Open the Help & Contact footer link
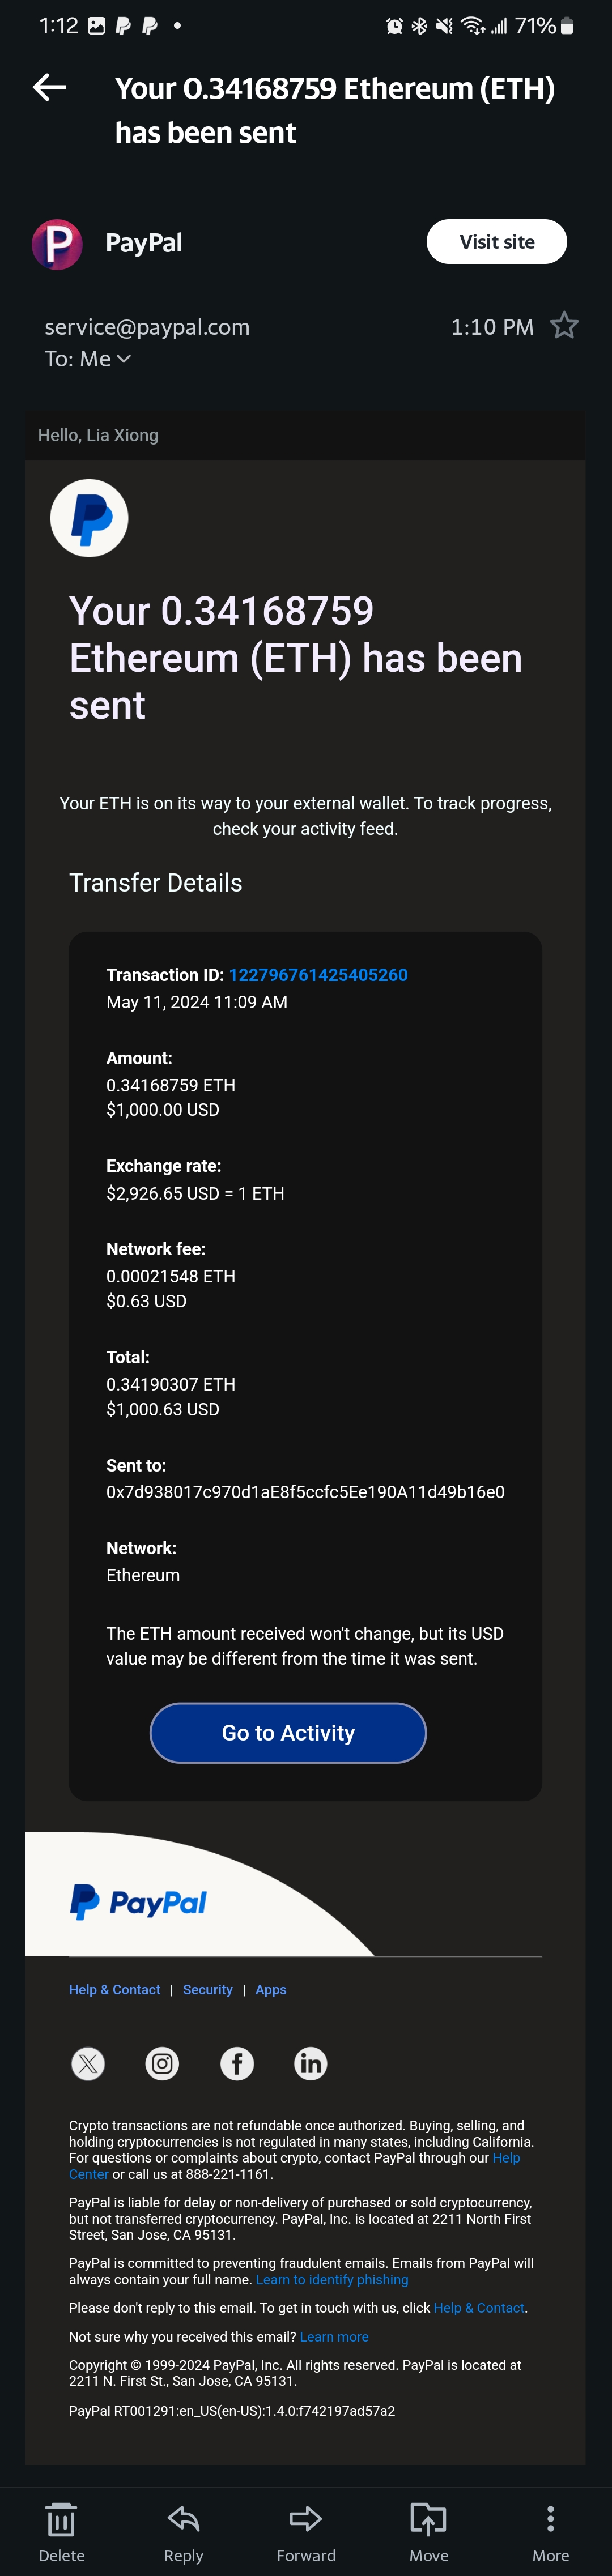The width and height of the screenshot is (612, 2576). [x=114, y=1990]
